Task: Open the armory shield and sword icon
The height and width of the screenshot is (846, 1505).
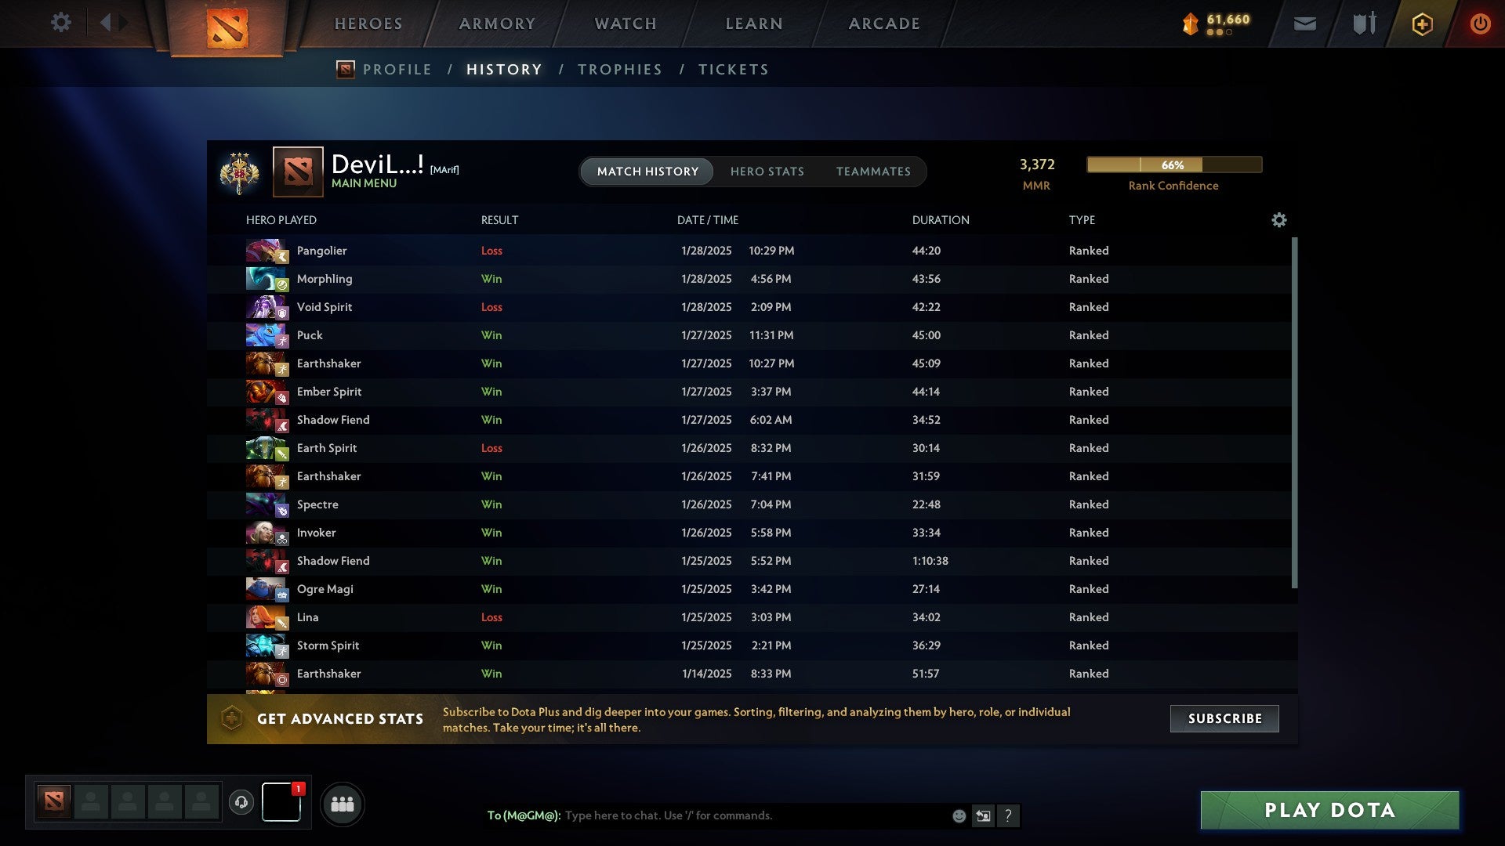Action: tap(1364, 23)
